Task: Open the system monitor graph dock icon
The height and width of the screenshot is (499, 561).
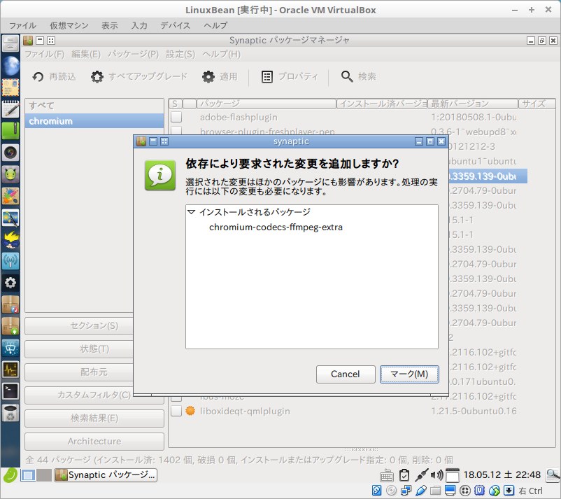Action: 10,370
